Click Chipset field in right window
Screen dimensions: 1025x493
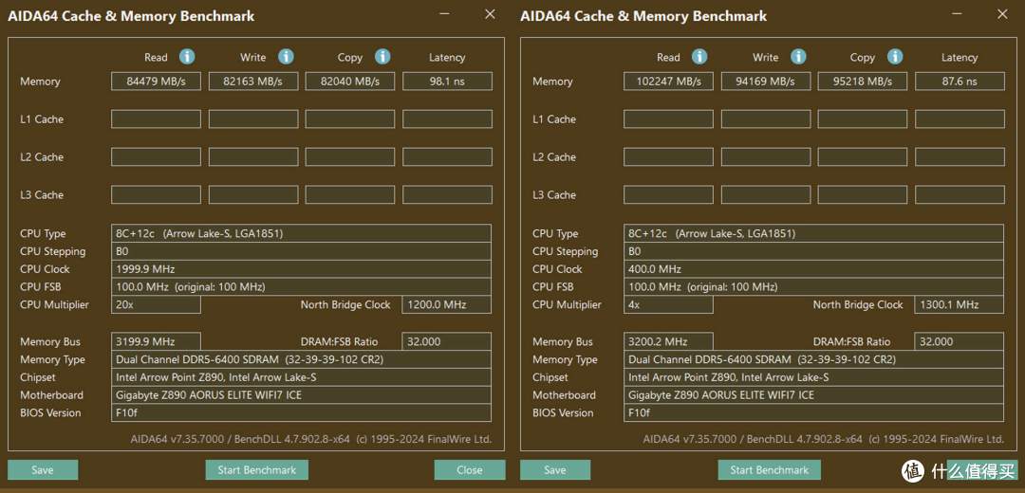[814, 377]
